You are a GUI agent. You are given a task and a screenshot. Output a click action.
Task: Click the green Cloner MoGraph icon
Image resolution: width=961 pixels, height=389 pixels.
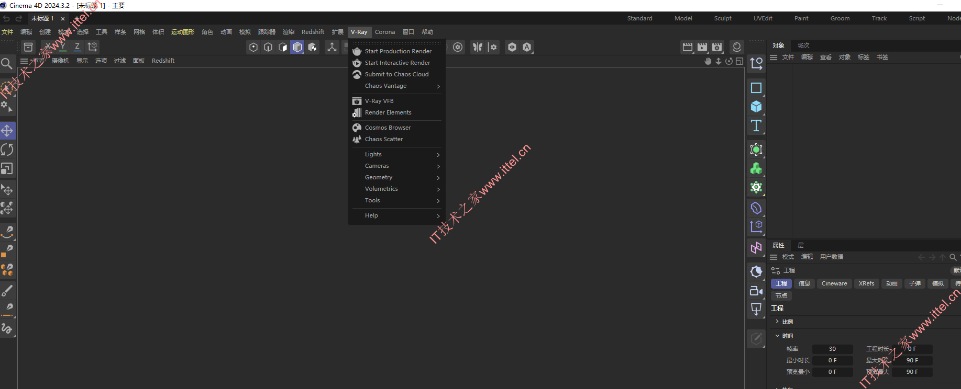(756, 168)
